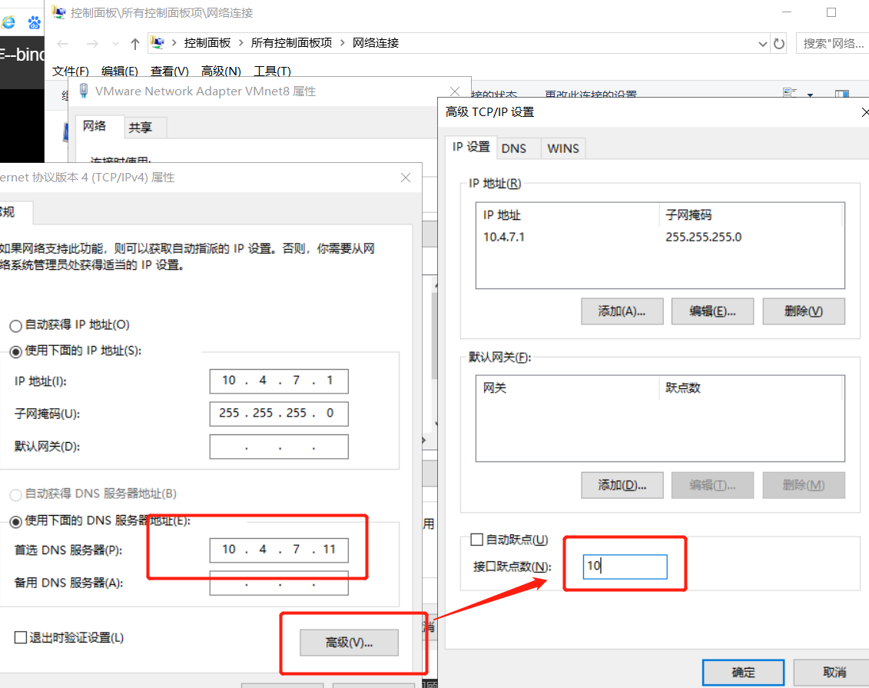Open the view options dropdown arrow
869x688 pixels.
tap(810, 95)
